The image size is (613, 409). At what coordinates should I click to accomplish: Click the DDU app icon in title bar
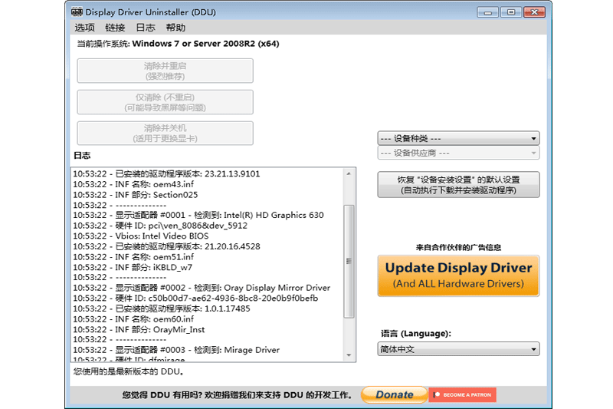[x=76, y=12]
